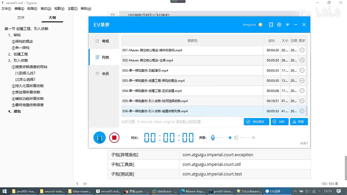Open more options for 053 架构的概念.mp4

tap(302, 80)
